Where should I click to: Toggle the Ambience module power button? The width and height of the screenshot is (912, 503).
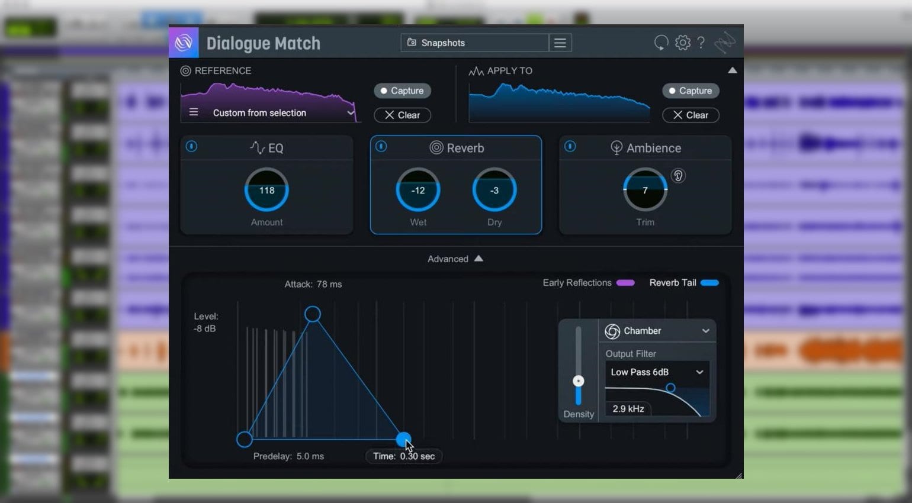click(x=570, y=146)
